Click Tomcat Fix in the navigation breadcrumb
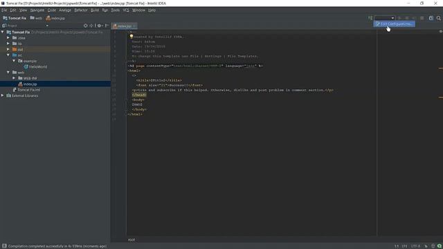This screenshot has width=443, height=249. coord(15,18)
